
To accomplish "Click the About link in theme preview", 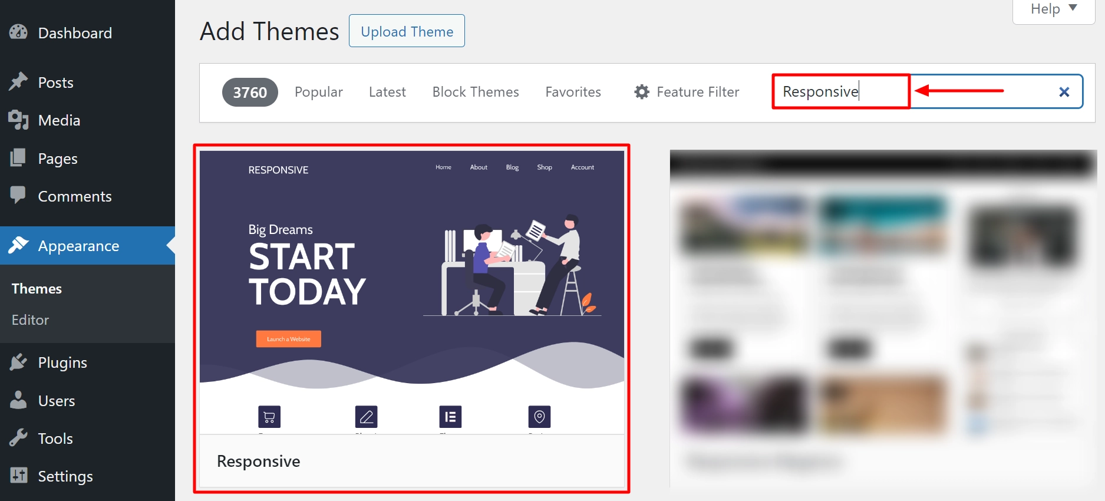I will point(479,167).
